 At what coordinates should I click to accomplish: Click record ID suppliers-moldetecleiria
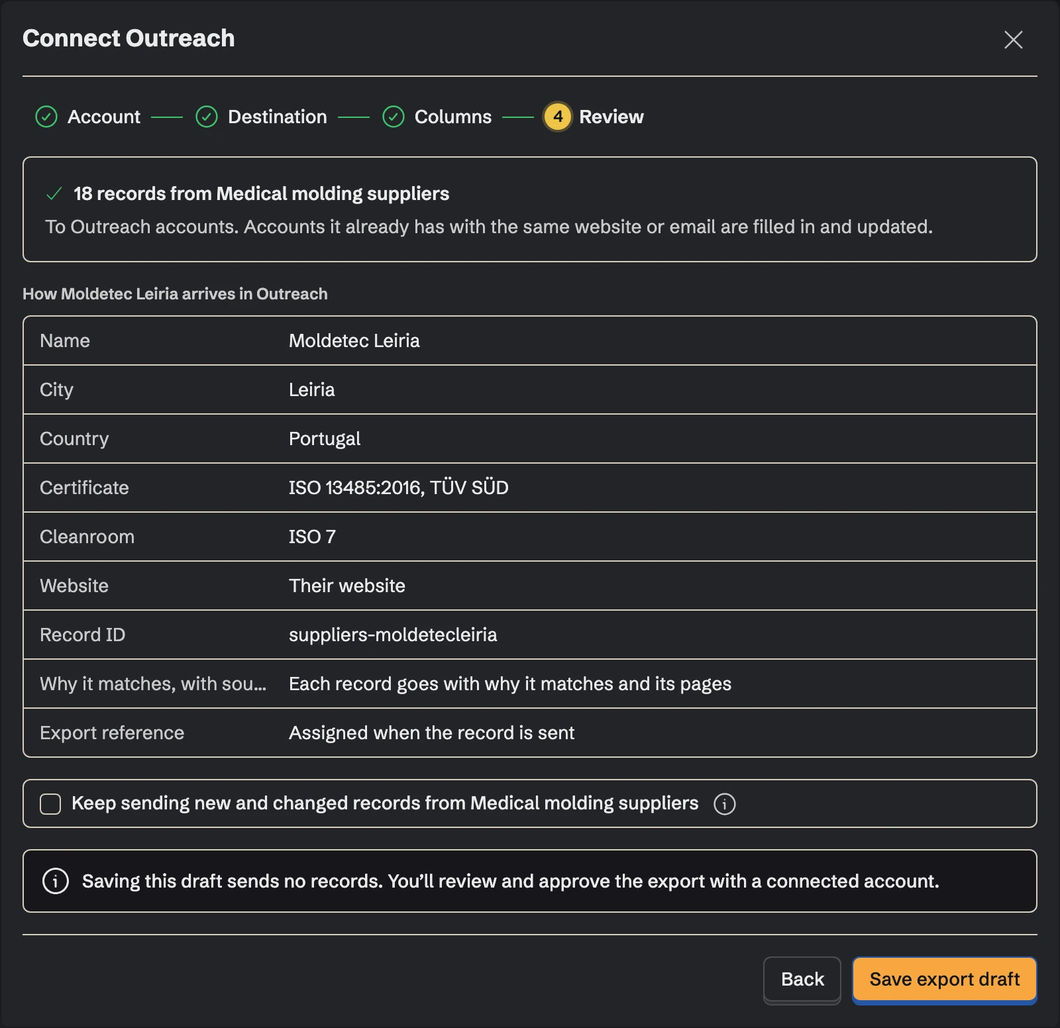[393, 635]
